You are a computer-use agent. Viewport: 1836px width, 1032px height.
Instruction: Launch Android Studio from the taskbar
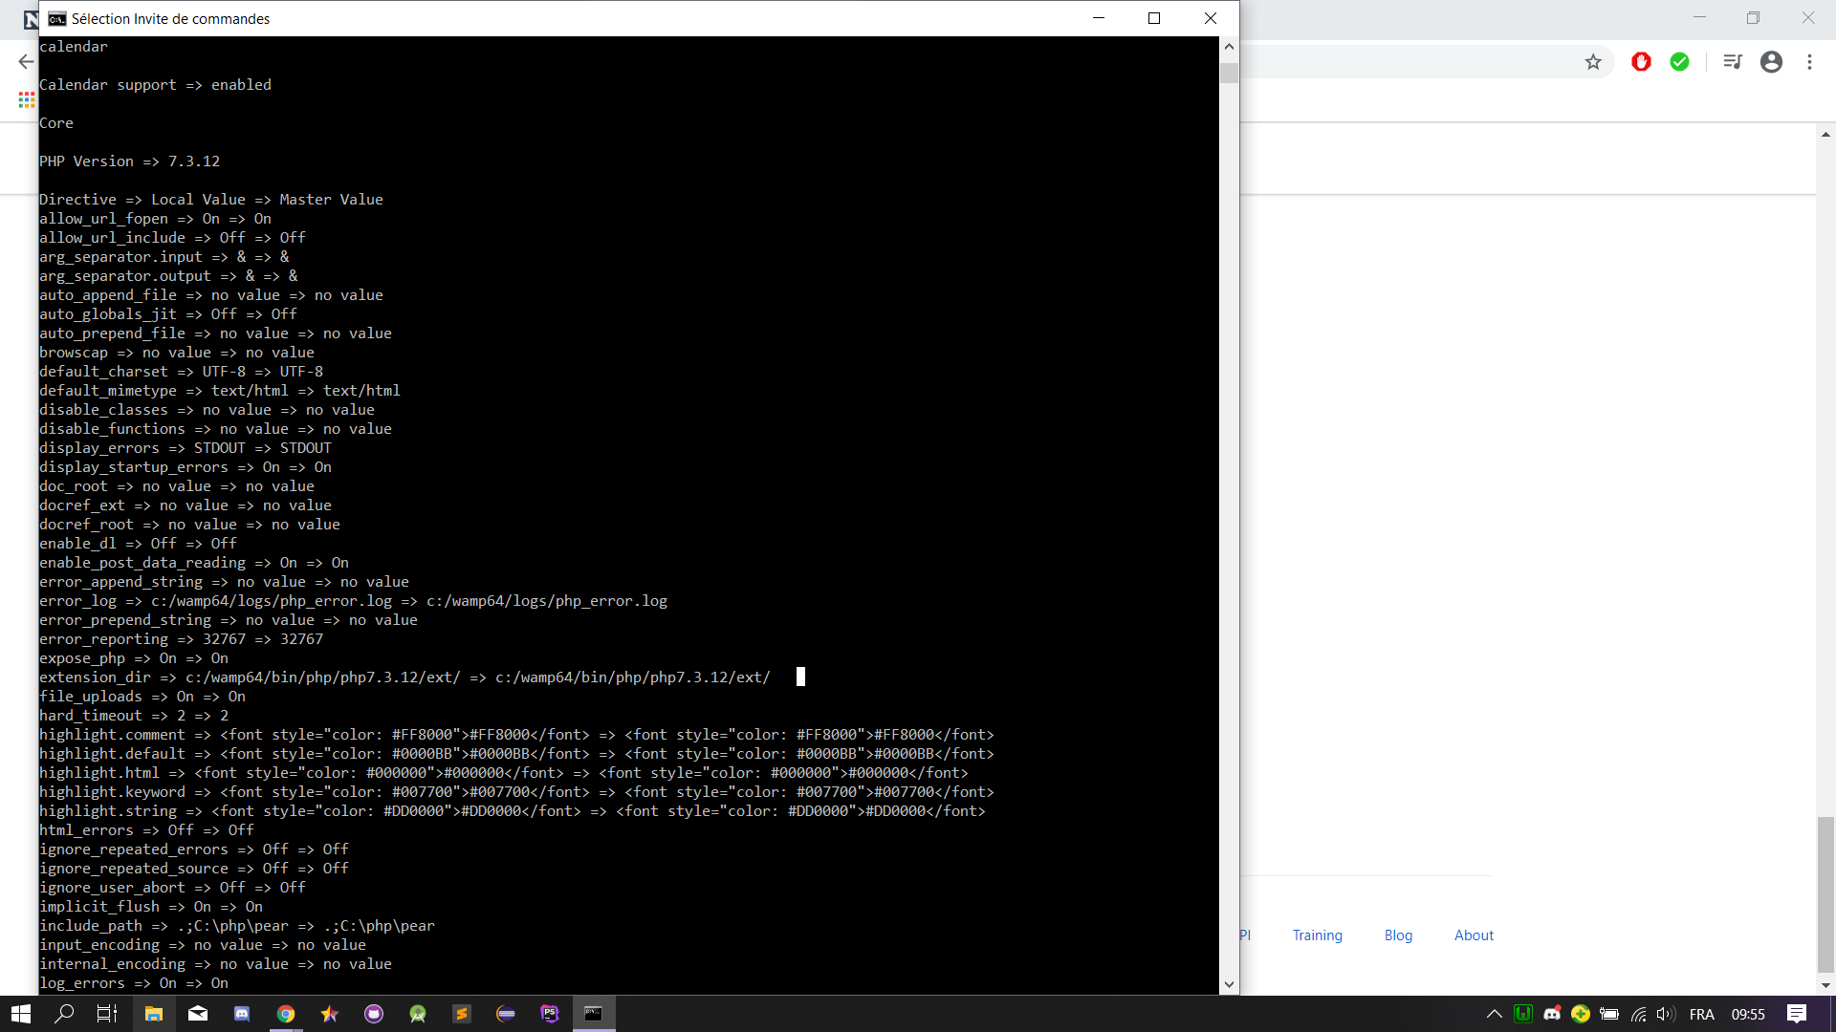[x=418, y=1014]
